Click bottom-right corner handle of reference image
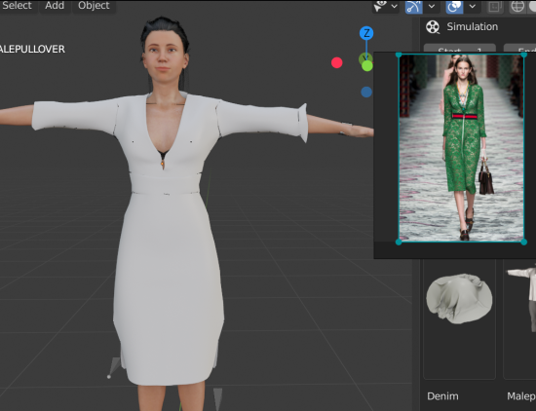The height and width of the screenshot is (411, 536). click(524, 242)
